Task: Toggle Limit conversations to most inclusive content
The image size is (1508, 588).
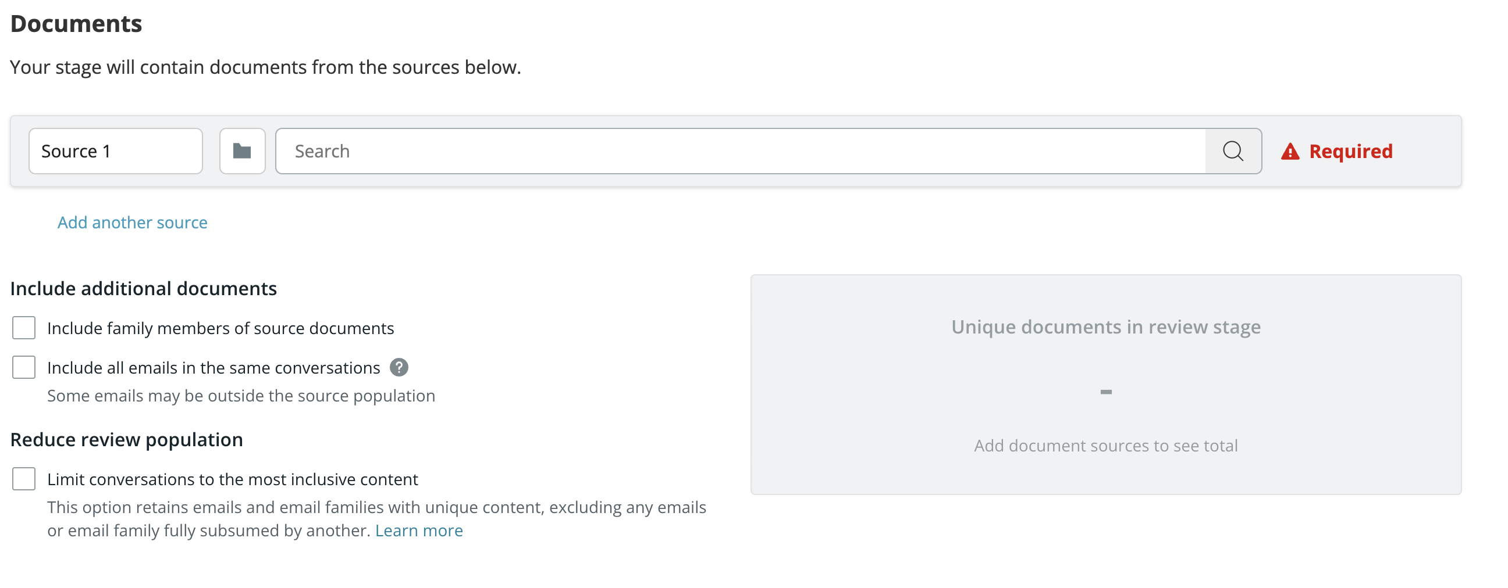Action: [x=24, y=479]
